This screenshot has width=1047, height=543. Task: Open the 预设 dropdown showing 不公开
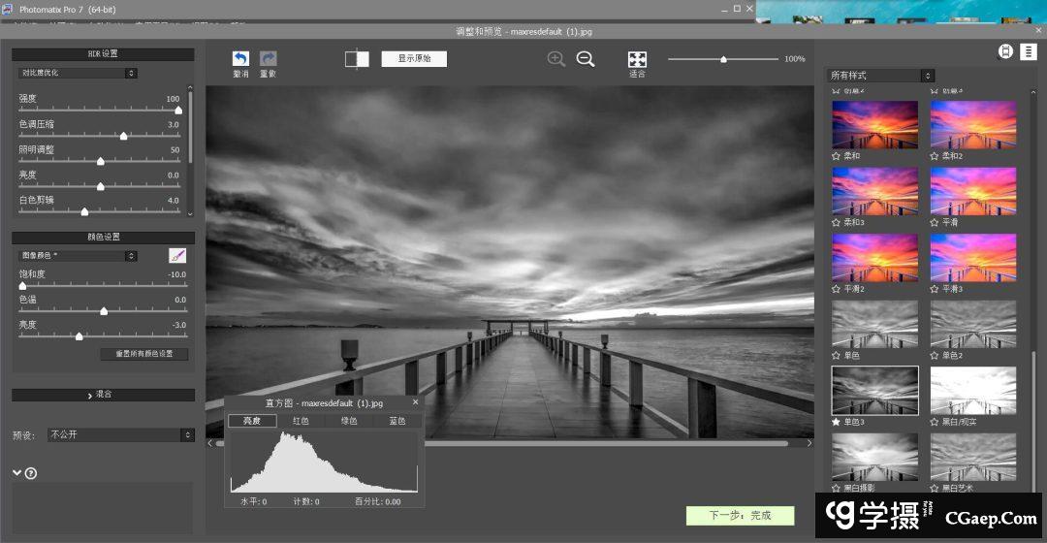[x=122, y=435]
